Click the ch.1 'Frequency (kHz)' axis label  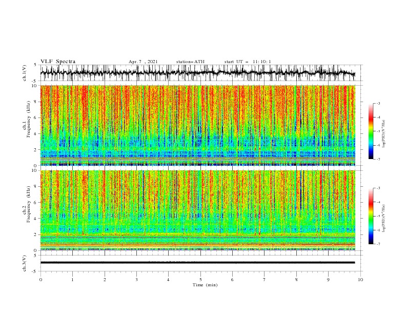pyautogui.click(x=28, y=119)
